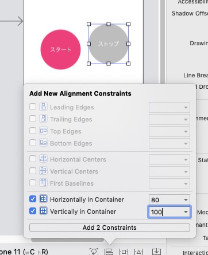Click the Embed In icon
This screenshot has width=208, height=255.
click(x=156, y=252)
